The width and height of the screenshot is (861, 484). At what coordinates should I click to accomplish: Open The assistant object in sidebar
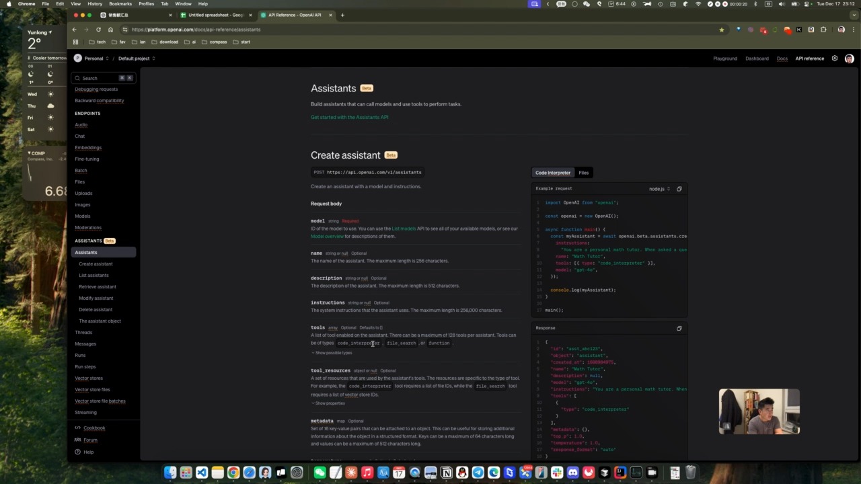coord(100,321)
